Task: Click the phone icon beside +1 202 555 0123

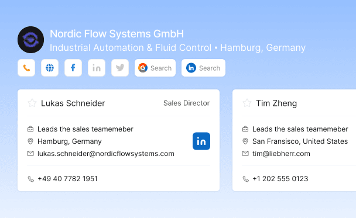Action: pyautogui.click(x=246, y=179)
